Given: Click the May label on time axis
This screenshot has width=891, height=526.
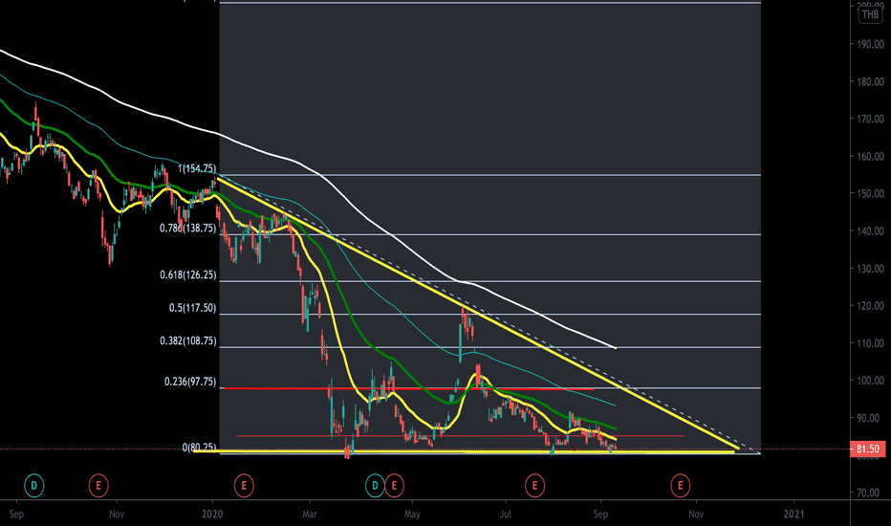Looking at the screenshot, I should (412, 515).
